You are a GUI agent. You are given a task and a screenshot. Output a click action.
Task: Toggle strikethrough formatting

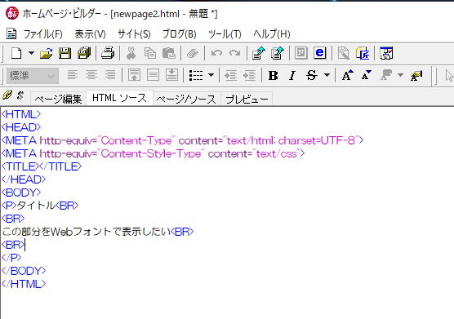pyautogui.click(x=312, y=76)
